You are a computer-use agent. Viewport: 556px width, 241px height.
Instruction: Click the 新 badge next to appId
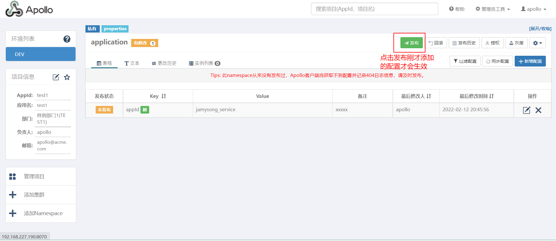pos(145,110)
